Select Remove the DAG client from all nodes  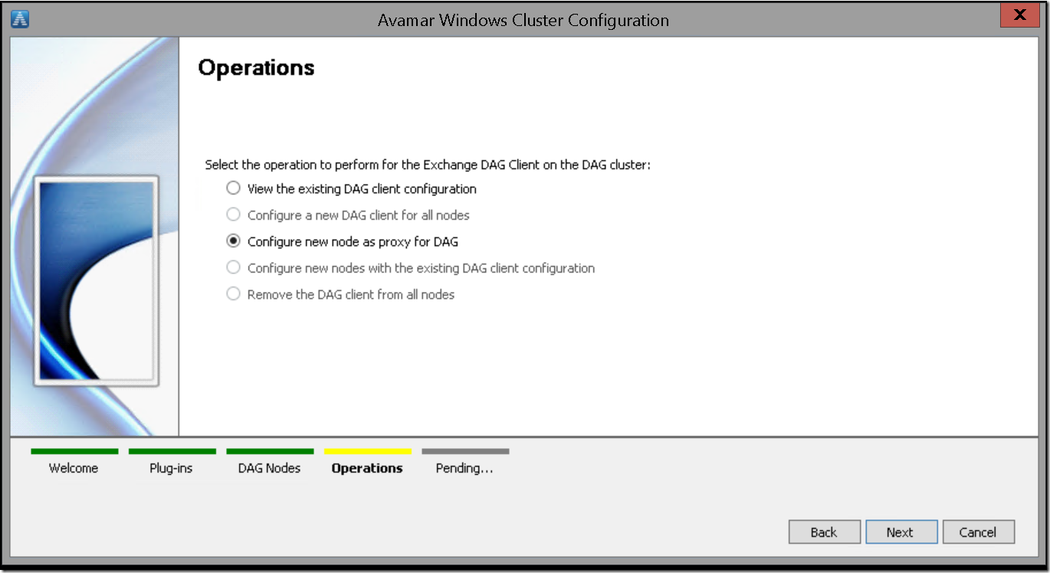coord(340,294)
